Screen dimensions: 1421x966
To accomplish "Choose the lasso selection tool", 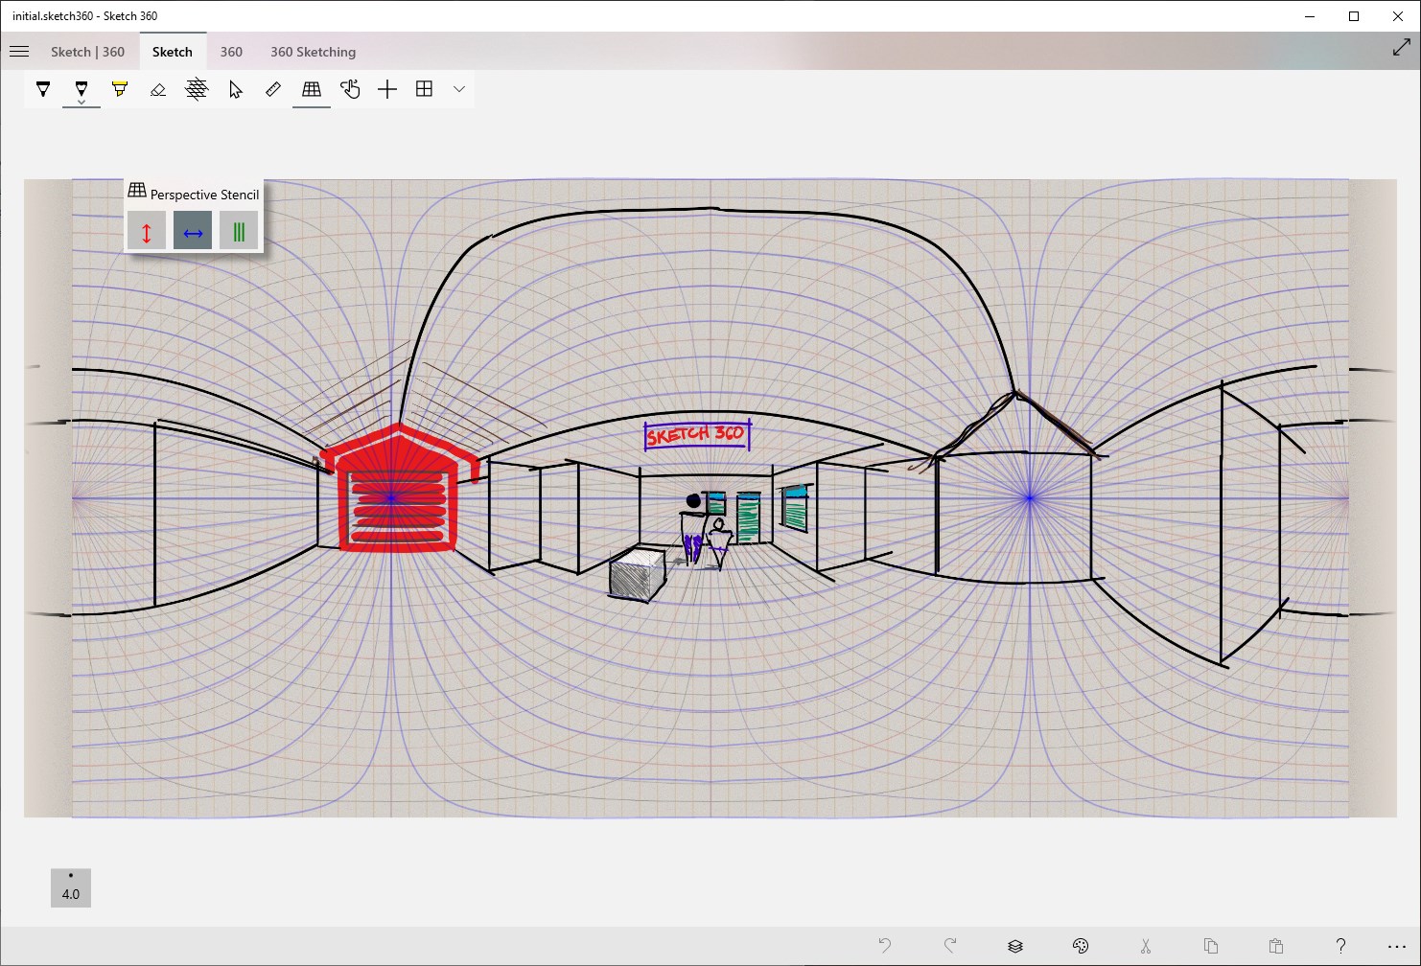I will 235,88.
